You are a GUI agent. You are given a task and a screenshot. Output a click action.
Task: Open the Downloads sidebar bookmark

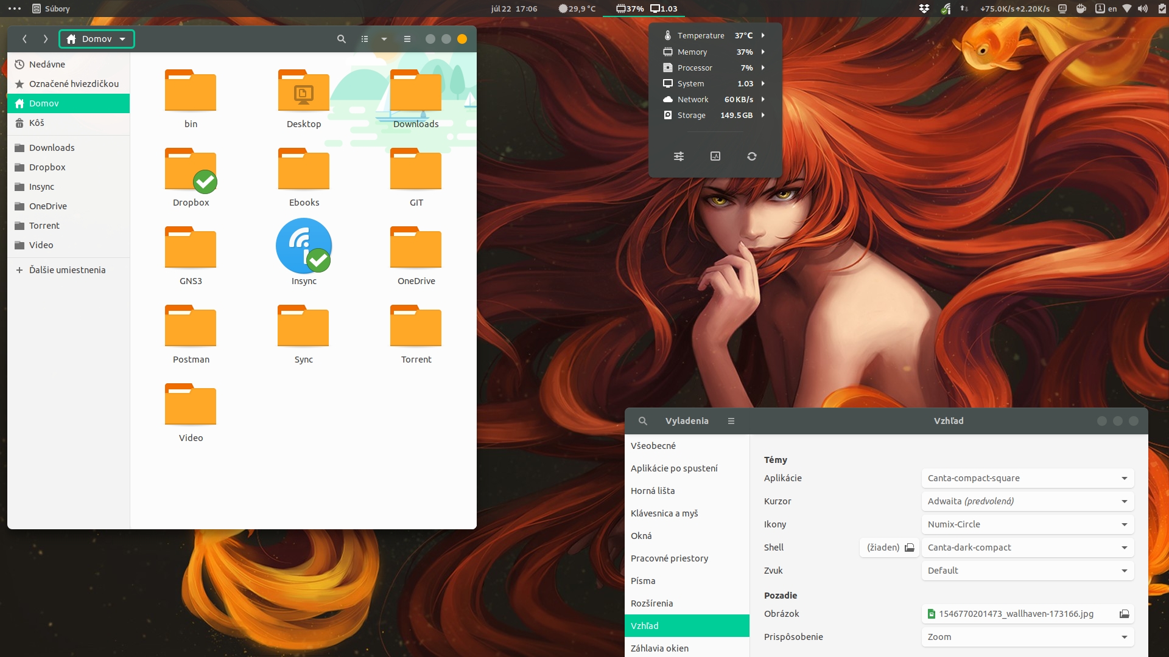69,148
